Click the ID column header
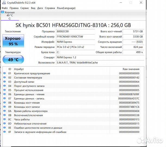The height and width of the screenshot is (147, 166). (10, 69)
